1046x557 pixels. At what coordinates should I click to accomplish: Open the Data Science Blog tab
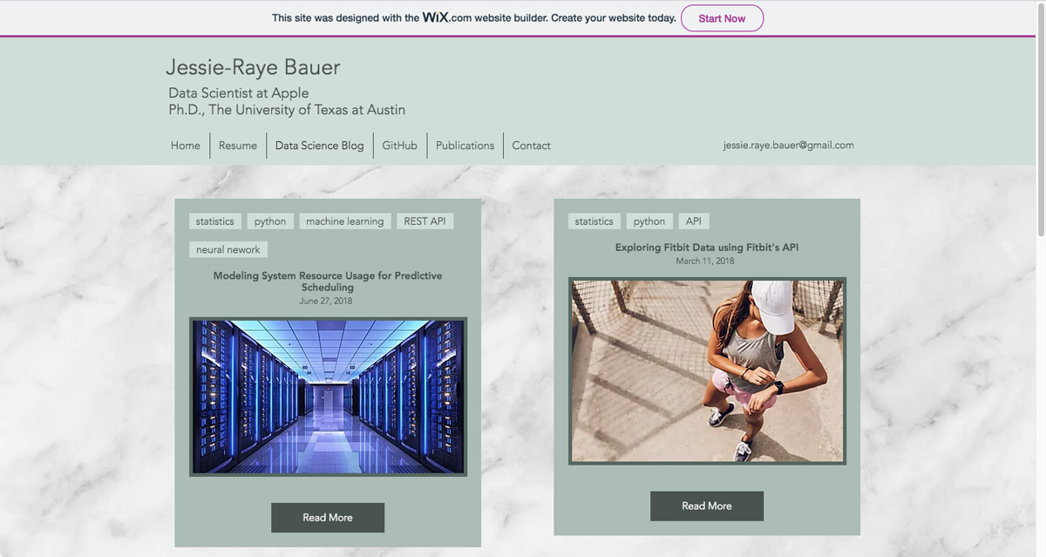(x=319, y=146)
